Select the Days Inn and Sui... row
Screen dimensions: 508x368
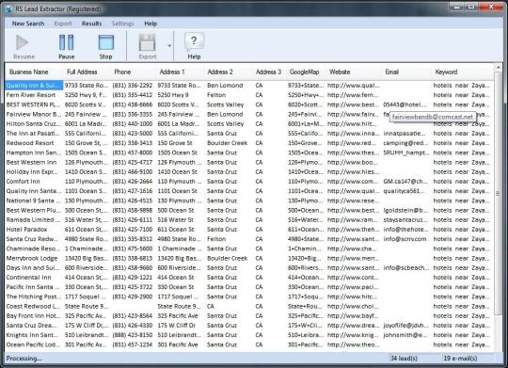pos(249,268)
